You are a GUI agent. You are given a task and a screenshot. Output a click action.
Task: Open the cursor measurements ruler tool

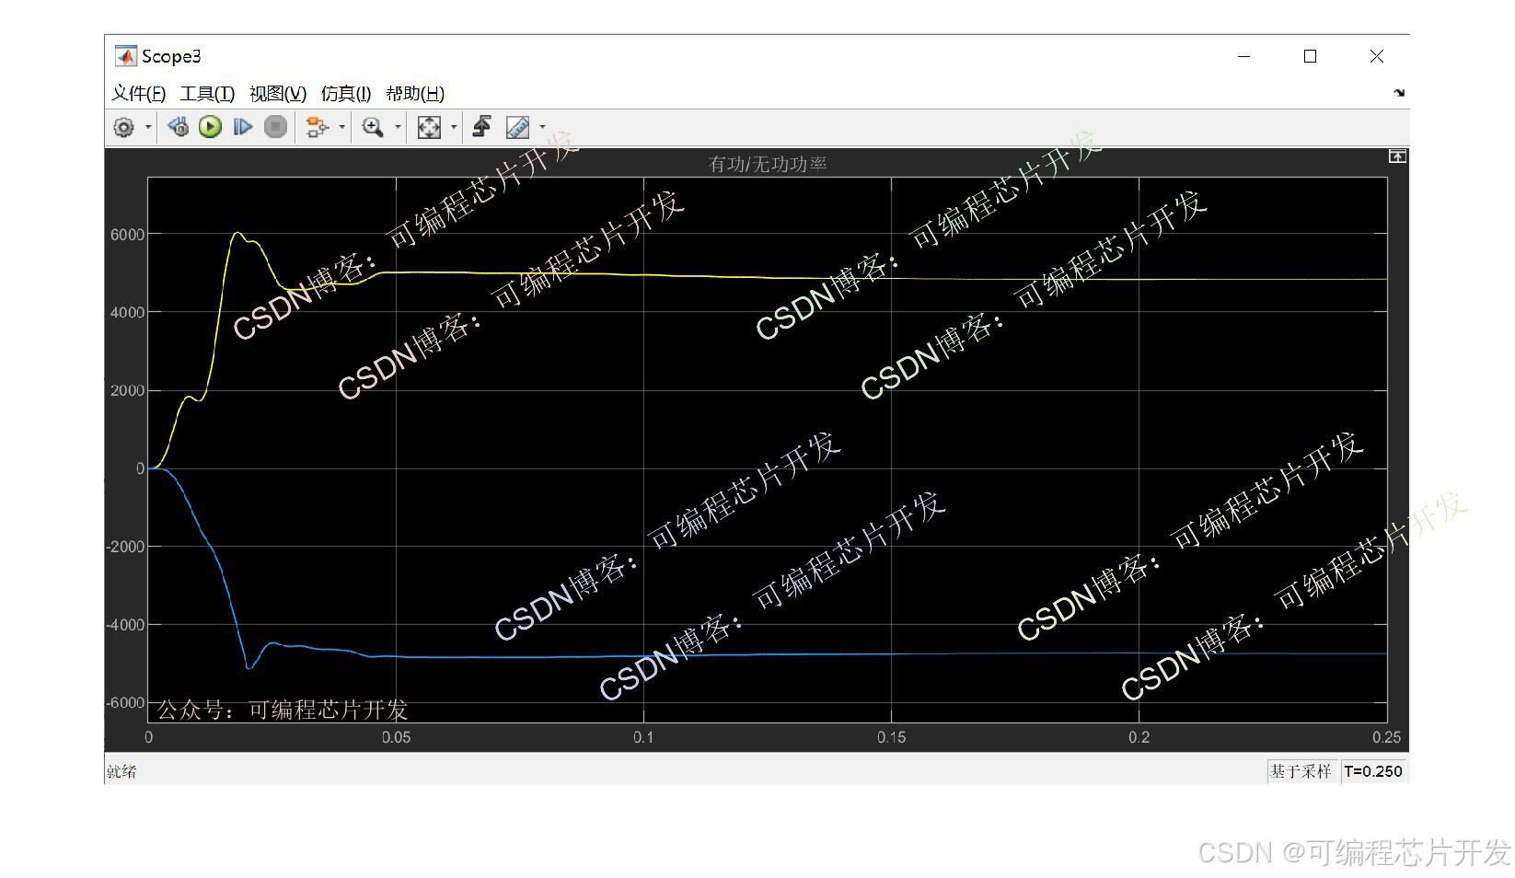[x=517, y=127]
